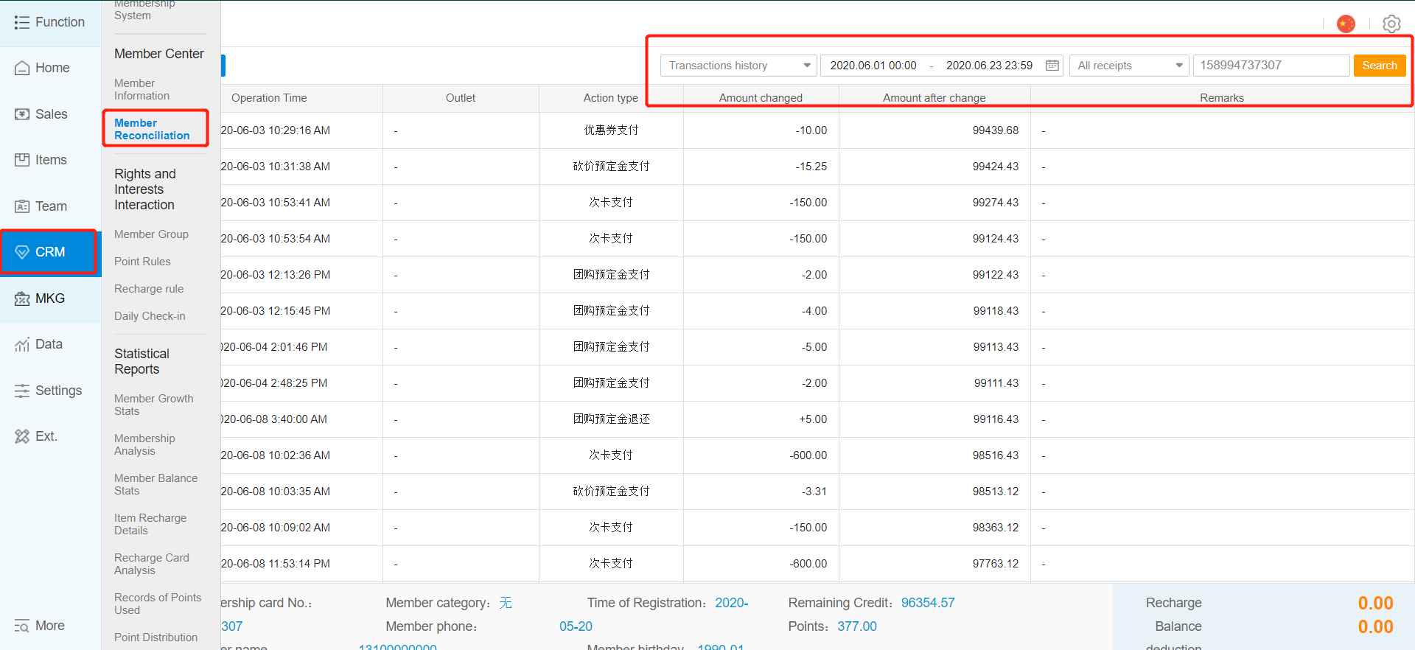The image size is (1415, 650).
Task: Click the Points value 377.00
Action: [x=857, y=626]
